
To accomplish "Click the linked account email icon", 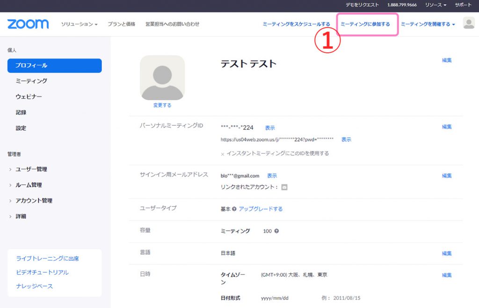I will 284,187.
